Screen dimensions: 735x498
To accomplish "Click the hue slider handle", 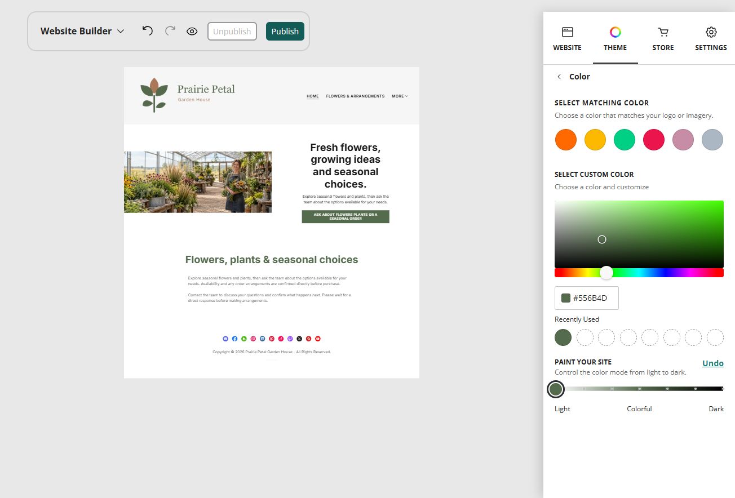I will coord(606,273).
